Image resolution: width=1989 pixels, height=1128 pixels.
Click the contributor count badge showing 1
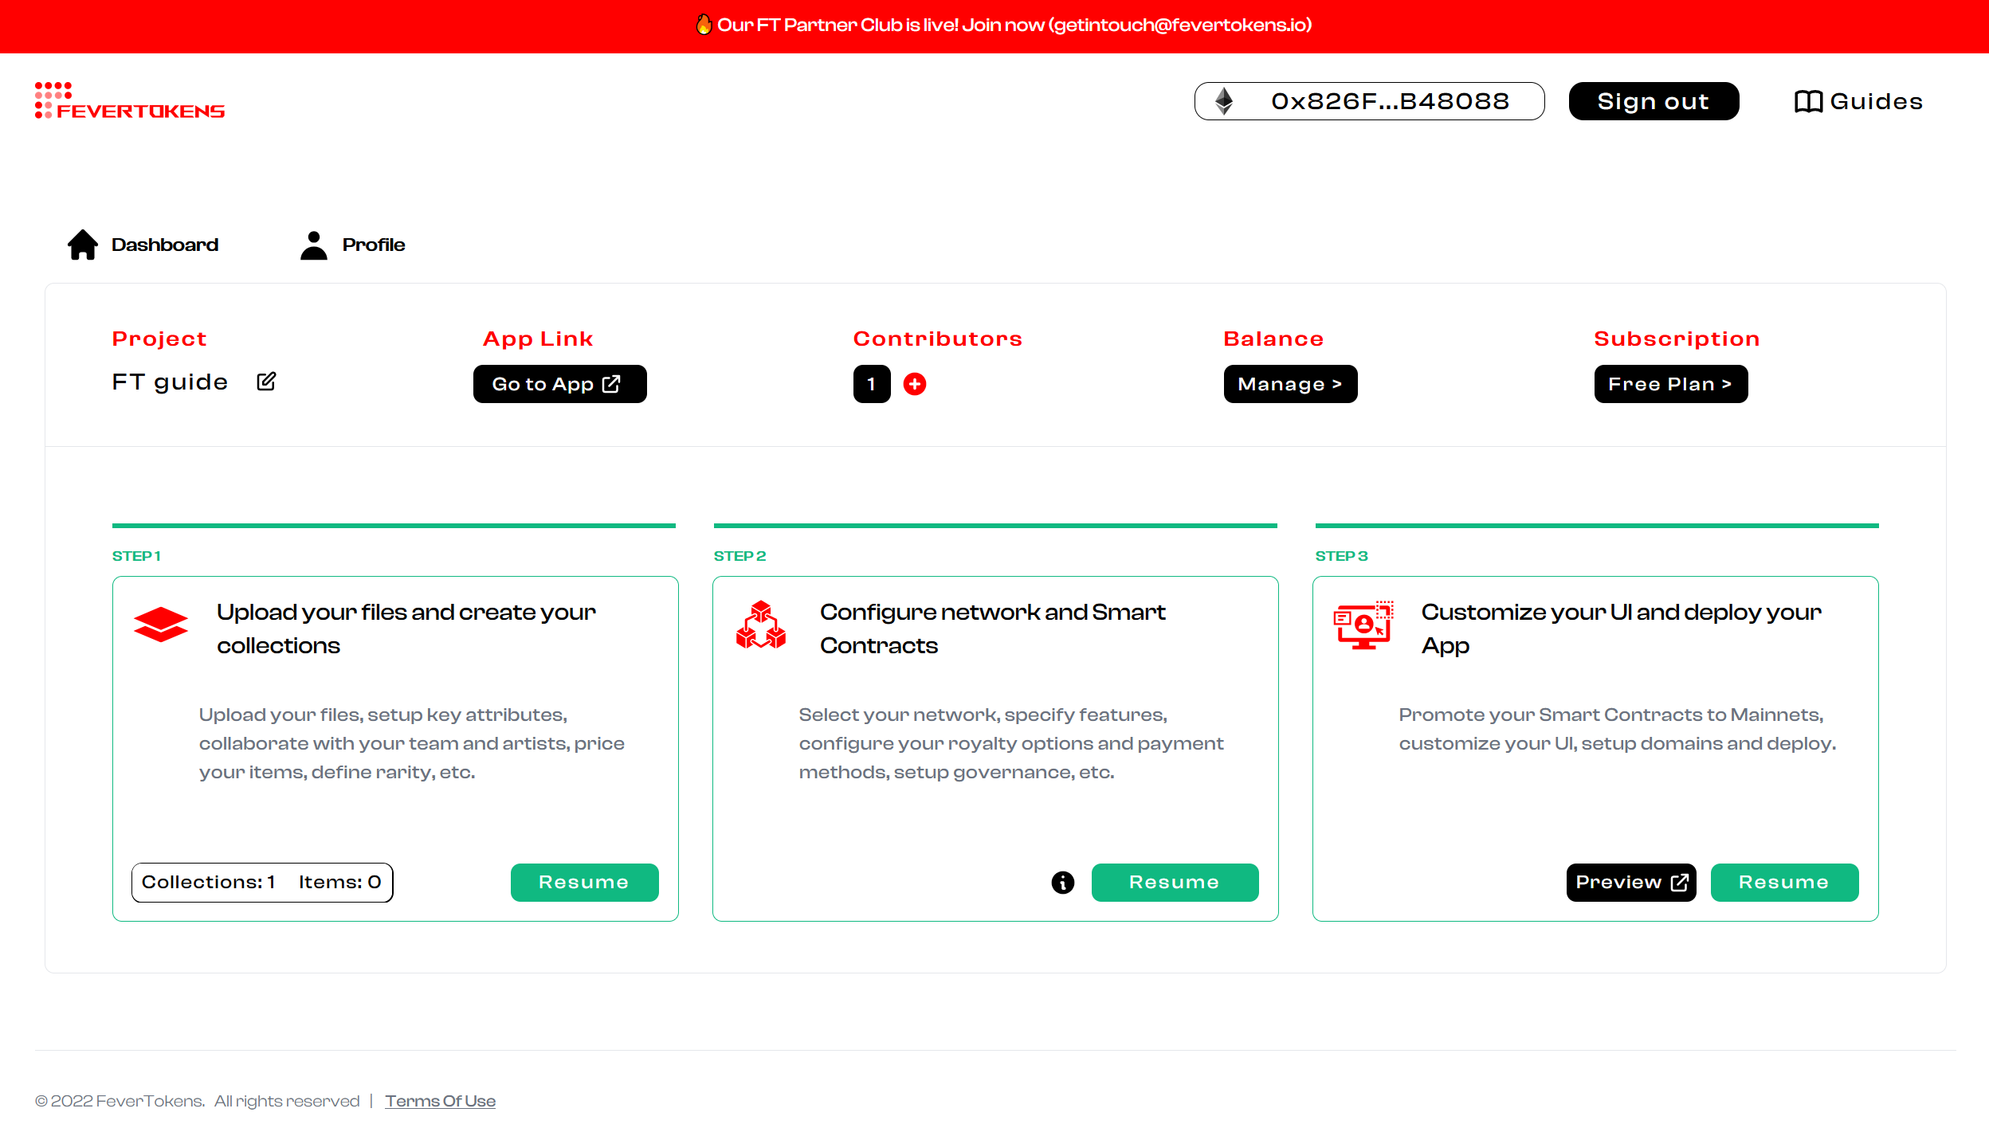872,384
